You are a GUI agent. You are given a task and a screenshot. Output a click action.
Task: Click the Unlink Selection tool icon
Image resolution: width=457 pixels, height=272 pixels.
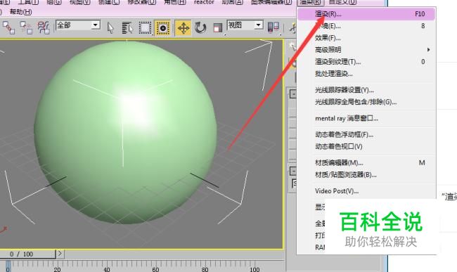[26, 28]
